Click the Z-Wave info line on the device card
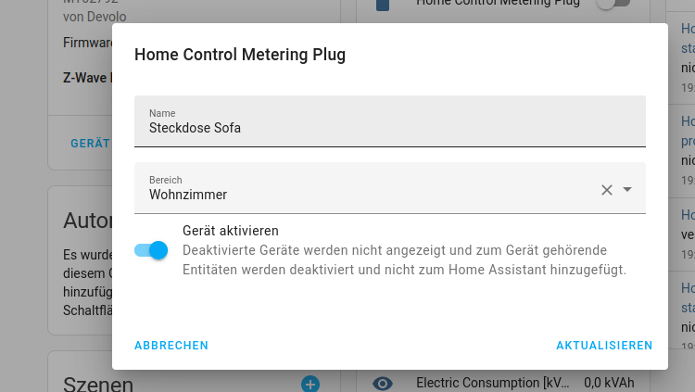 [87, 78]
